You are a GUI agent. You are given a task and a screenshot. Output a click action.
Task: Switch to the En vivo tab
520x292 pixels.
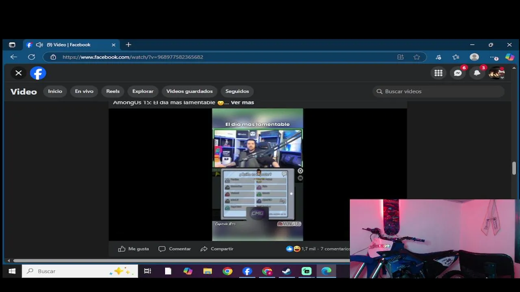(84, 91)
